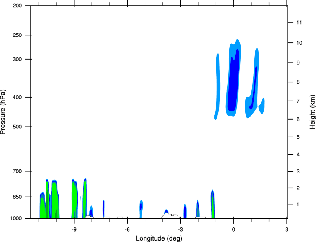Click the 'Pressure (hPa)' axis title
Screen dimensions: 316x242
[x=3, y=112]
